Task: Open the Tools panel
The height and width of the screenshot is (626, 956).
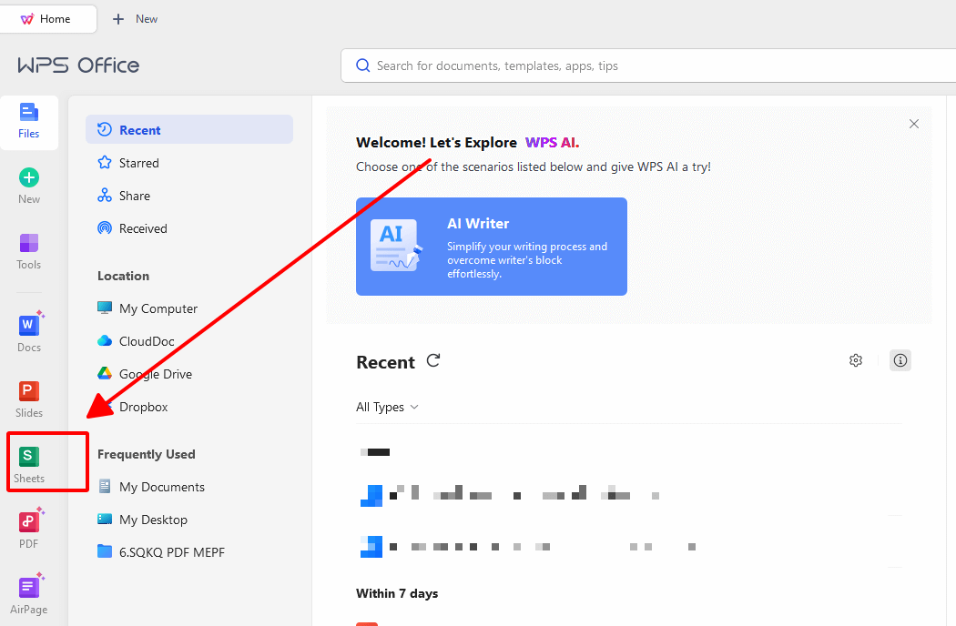Action: 28,252
